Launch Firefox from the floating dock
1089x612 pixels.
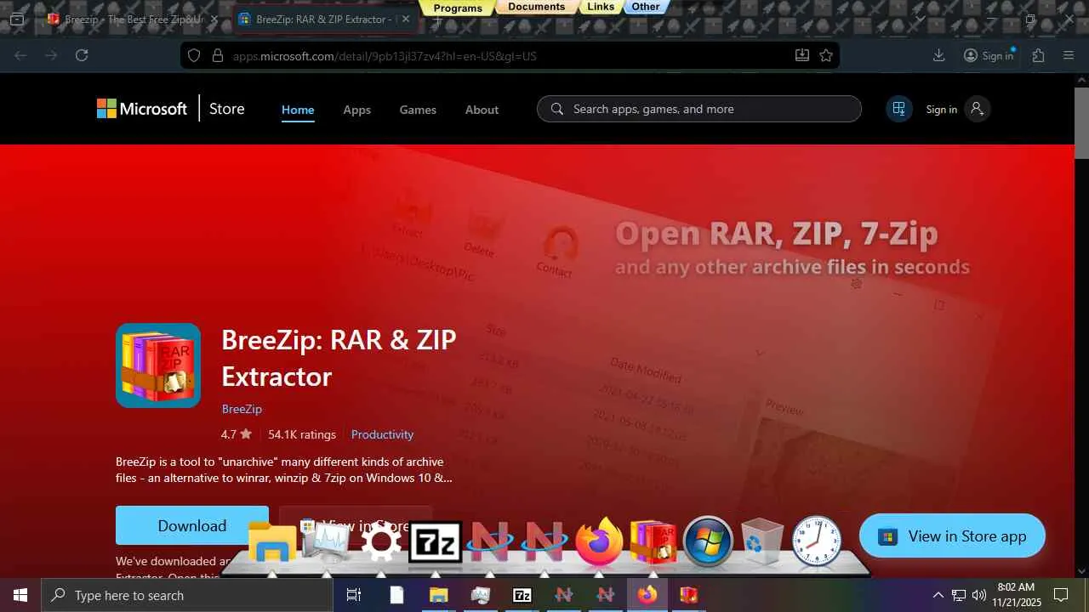click(599, 541)
